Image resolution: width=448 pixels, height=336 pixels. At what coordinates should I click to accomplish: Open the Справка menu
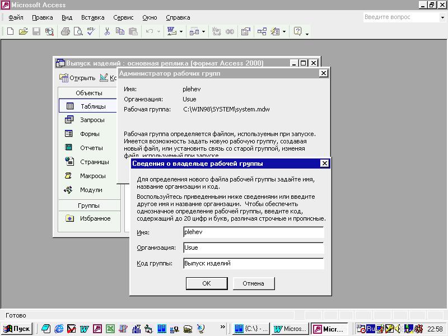[178, 17]
